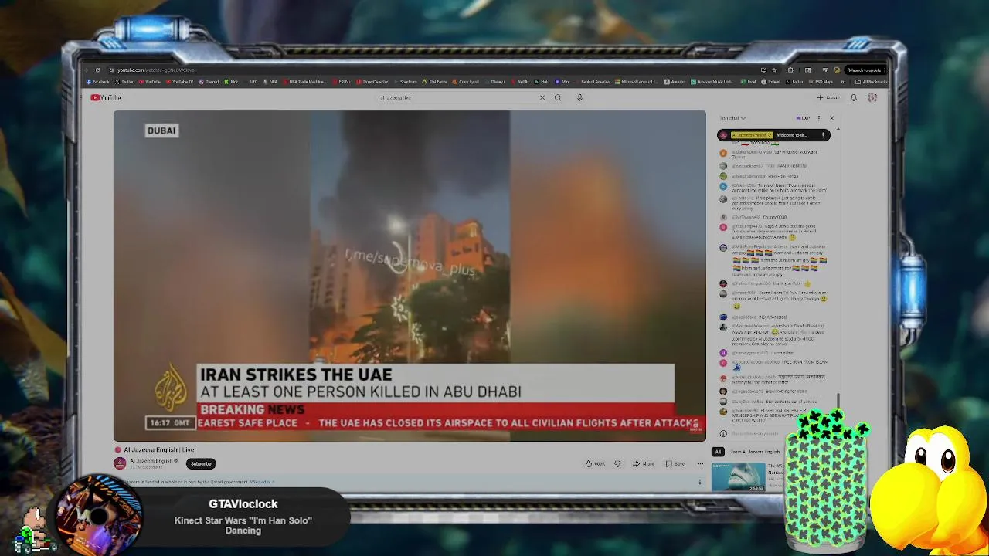Start voice search with the microphone icon

[579, 97]
